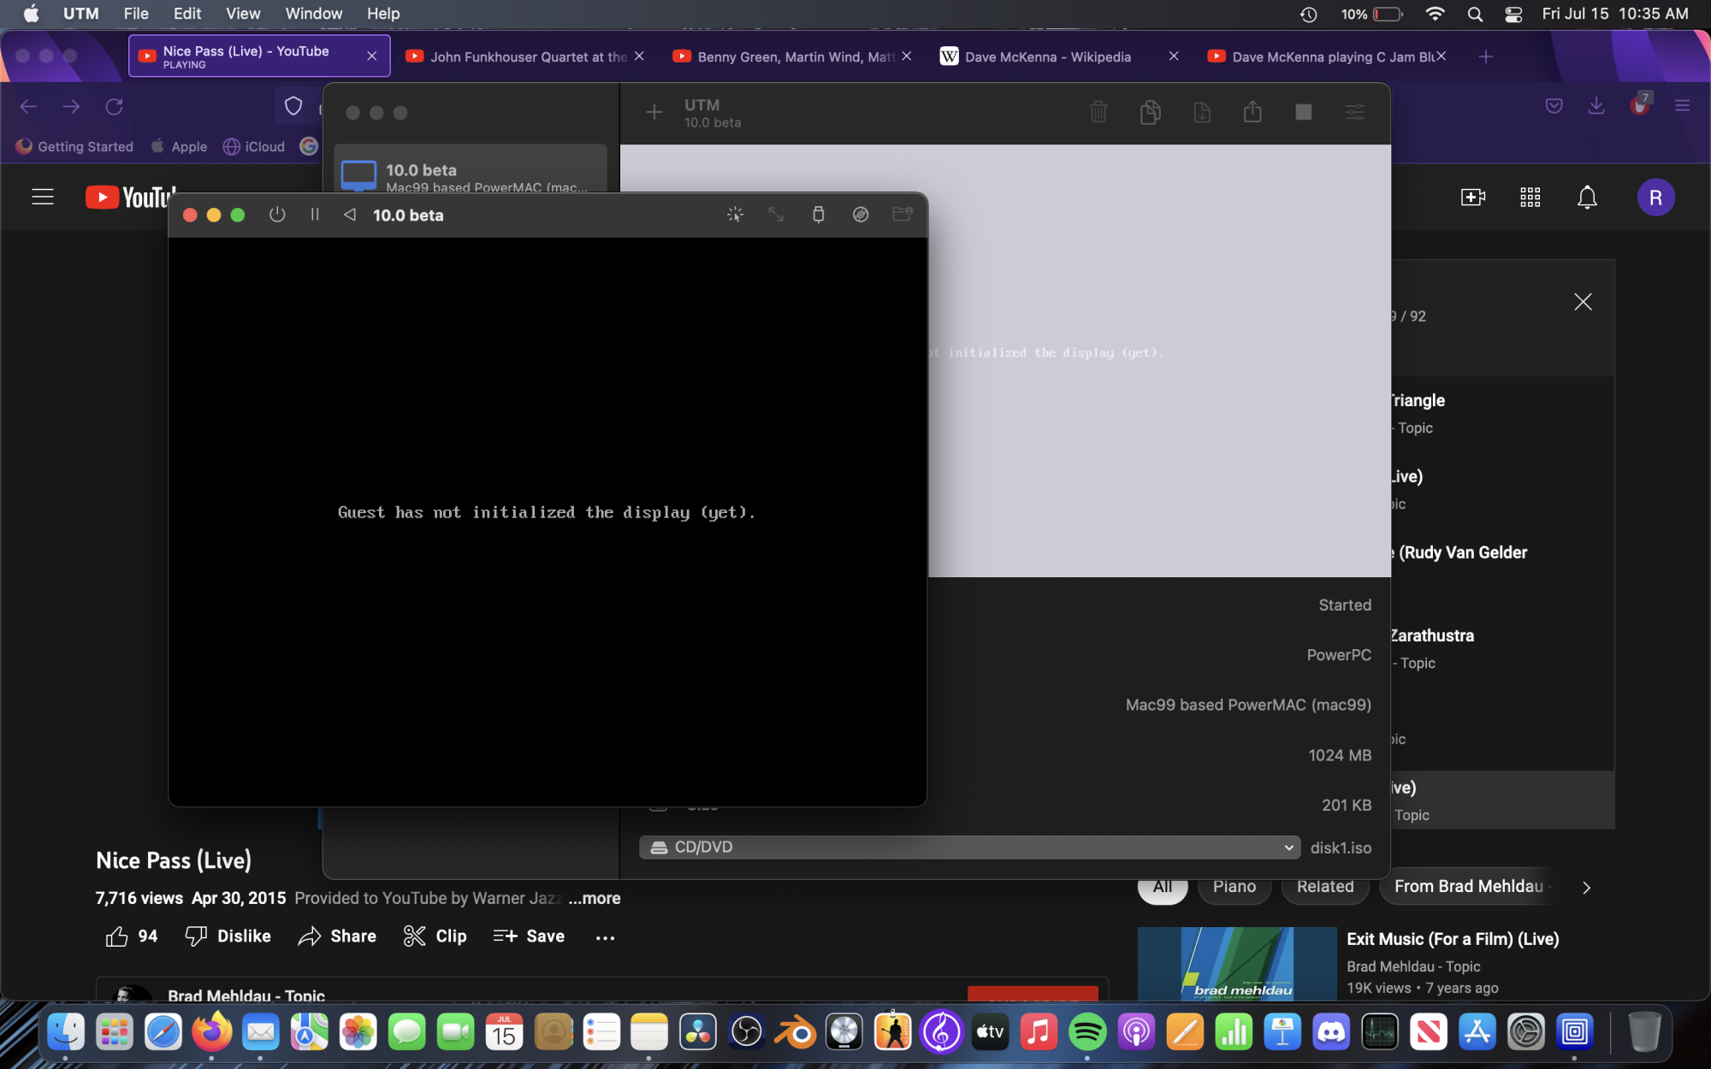Click the shared folder icon
Image resolution: width=1711 pixels, height=1069 pixels.
tap(903, 215)
